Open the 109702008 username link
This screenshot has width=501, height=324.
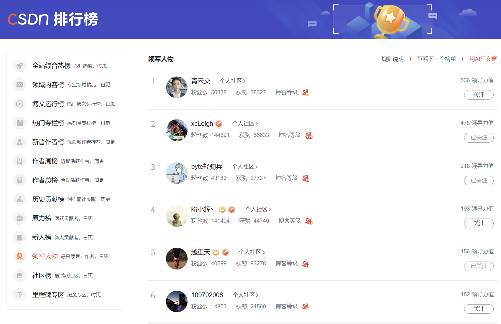point(207,295)
